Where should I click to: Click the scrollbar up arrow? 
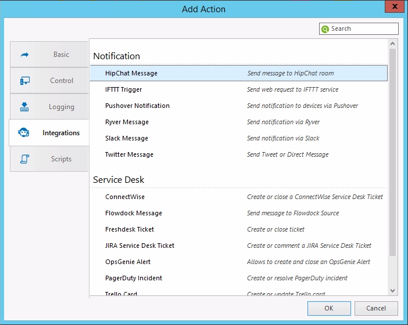393,44
